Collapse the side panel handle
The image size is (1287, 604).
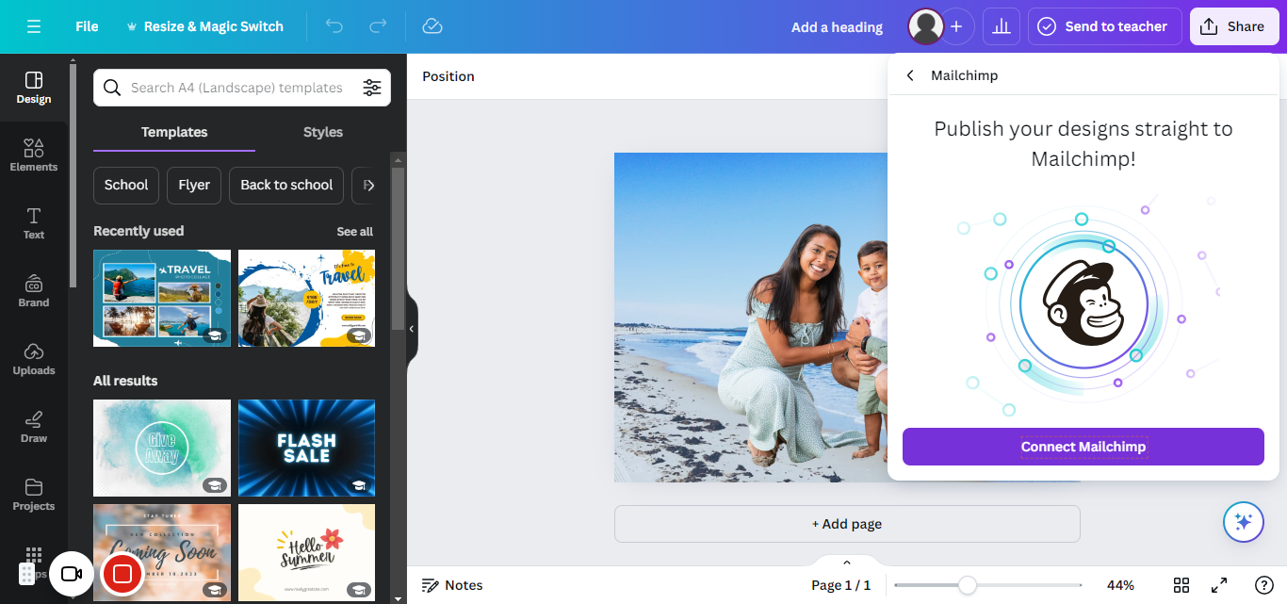pyautogui.click(x=412, y=329)
